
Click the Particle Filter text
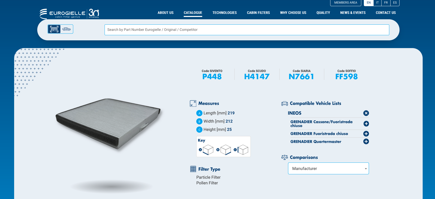pos(208,177)
